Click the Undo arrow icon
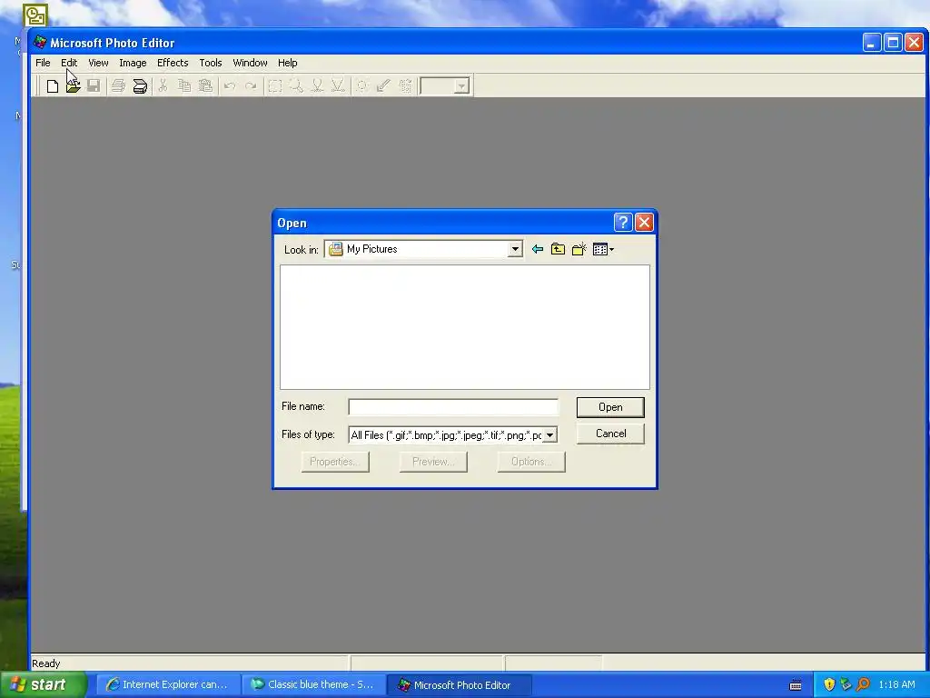Screen dimensions: 930x698 point(230,86)
